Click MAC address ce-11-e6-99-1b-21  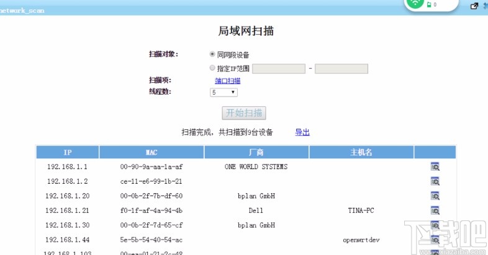coord(151,181)
